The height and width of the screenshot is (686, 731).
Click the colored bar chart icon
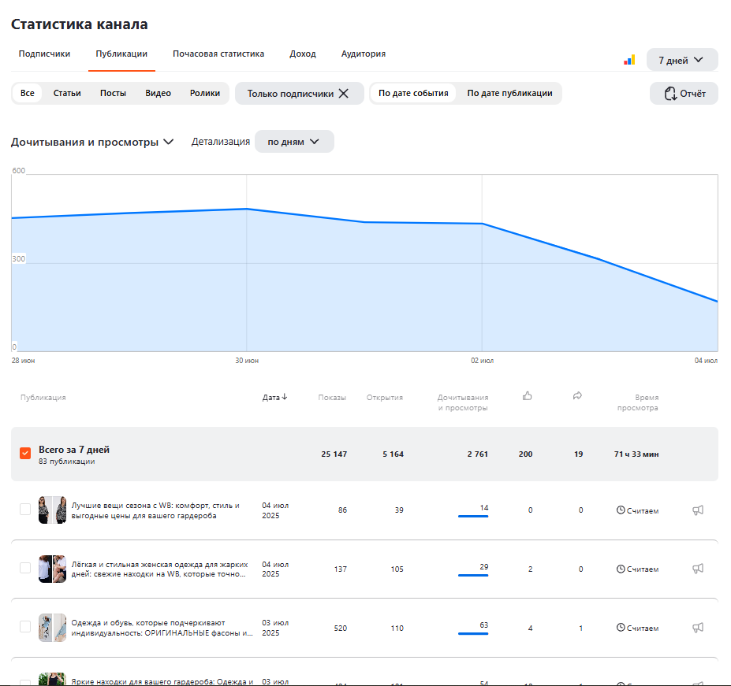629,60
